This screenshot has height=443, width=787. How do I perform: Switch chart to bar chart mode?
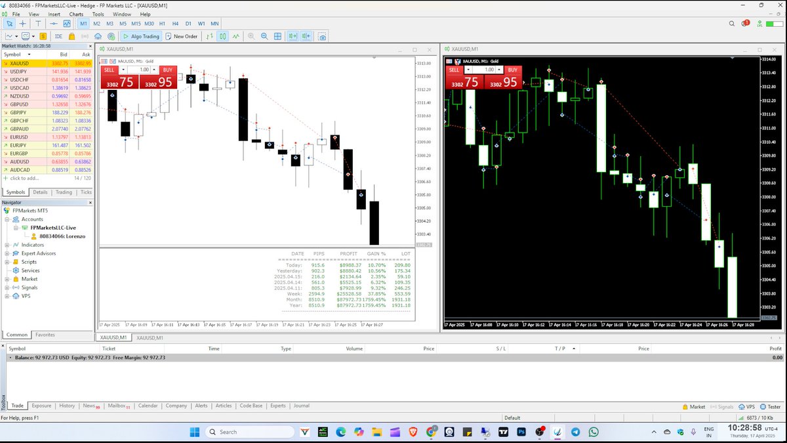pos(209,36)
